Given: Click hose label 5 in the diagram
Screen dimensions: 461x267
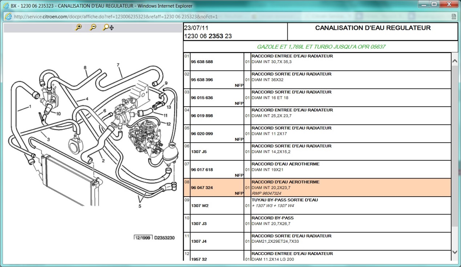Looking at the screenshot, I should pos(140,206).
